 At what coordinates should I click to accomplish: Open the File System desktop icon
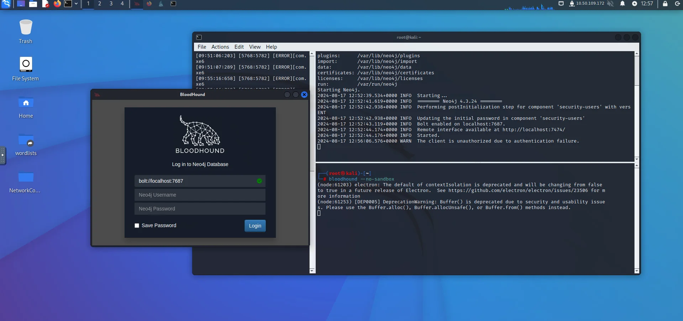[x=26, y=69]
